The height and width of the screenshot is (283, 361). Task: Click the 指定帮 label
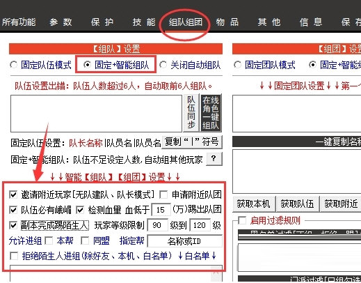click(131, 240)
